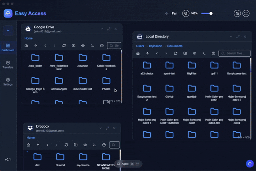
Task: Click help icon in Dropbox toolbar
Action: pyautogui.click(x=104, y=145)
